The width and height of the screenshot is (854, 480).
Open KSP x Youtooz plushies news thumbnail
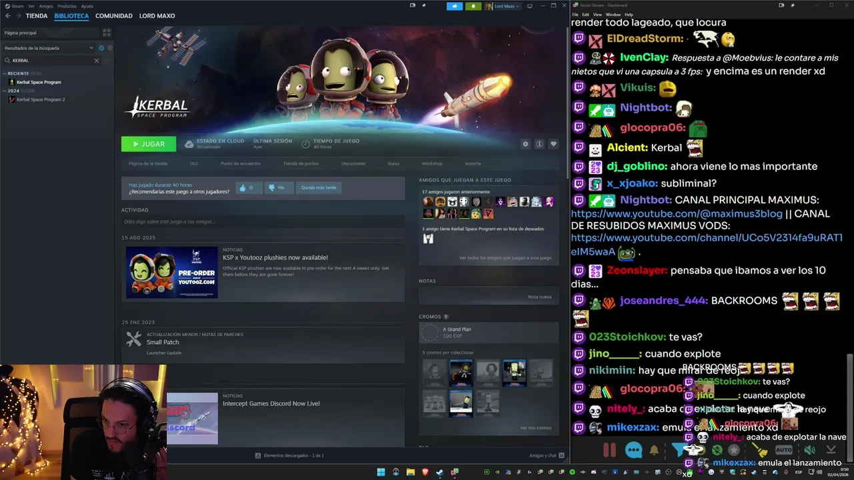[x=172, y=272]
